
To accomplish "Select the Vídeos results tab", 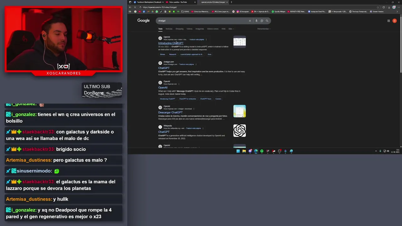I will [189, 29].
